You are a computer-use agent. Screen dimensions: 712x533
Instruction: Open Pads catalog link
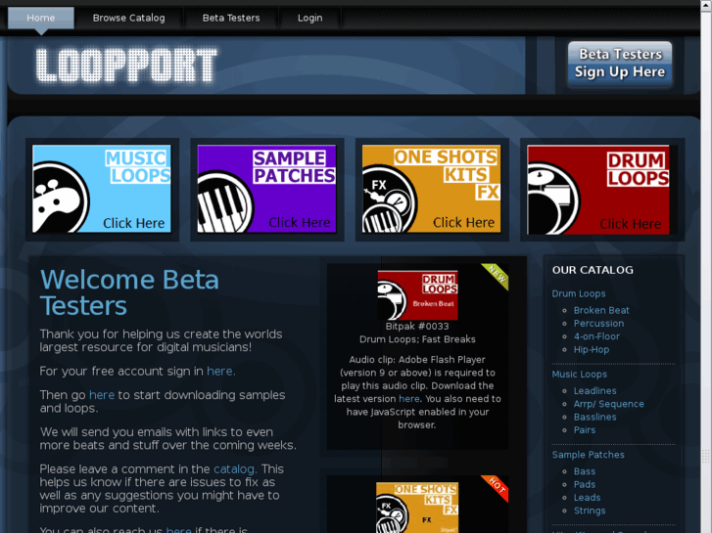585,484
